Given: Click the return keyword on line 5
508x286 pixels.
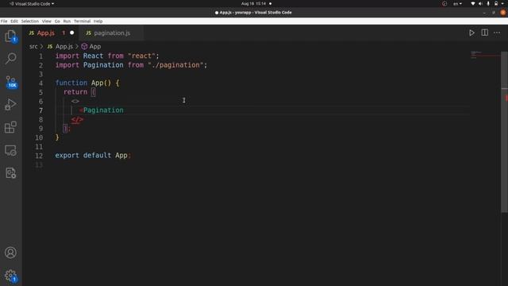Looking at the screenshot, I should tap(75, 92).
